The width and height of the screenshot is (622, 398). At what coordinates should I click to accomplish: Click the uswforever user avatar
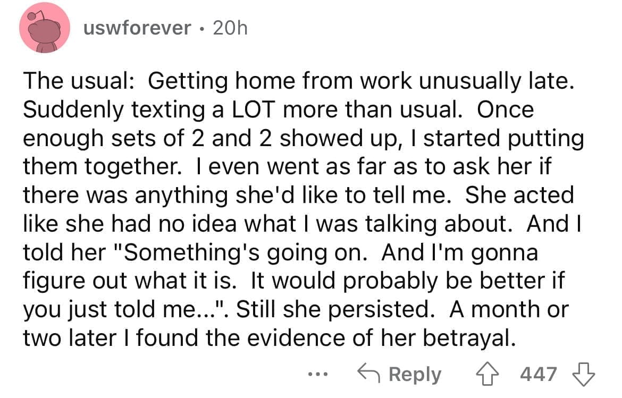[45, 29]
